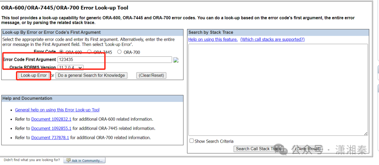Open Help on using this feature link
The height and width of the screenshot is (165, 379).
point(213,39)
